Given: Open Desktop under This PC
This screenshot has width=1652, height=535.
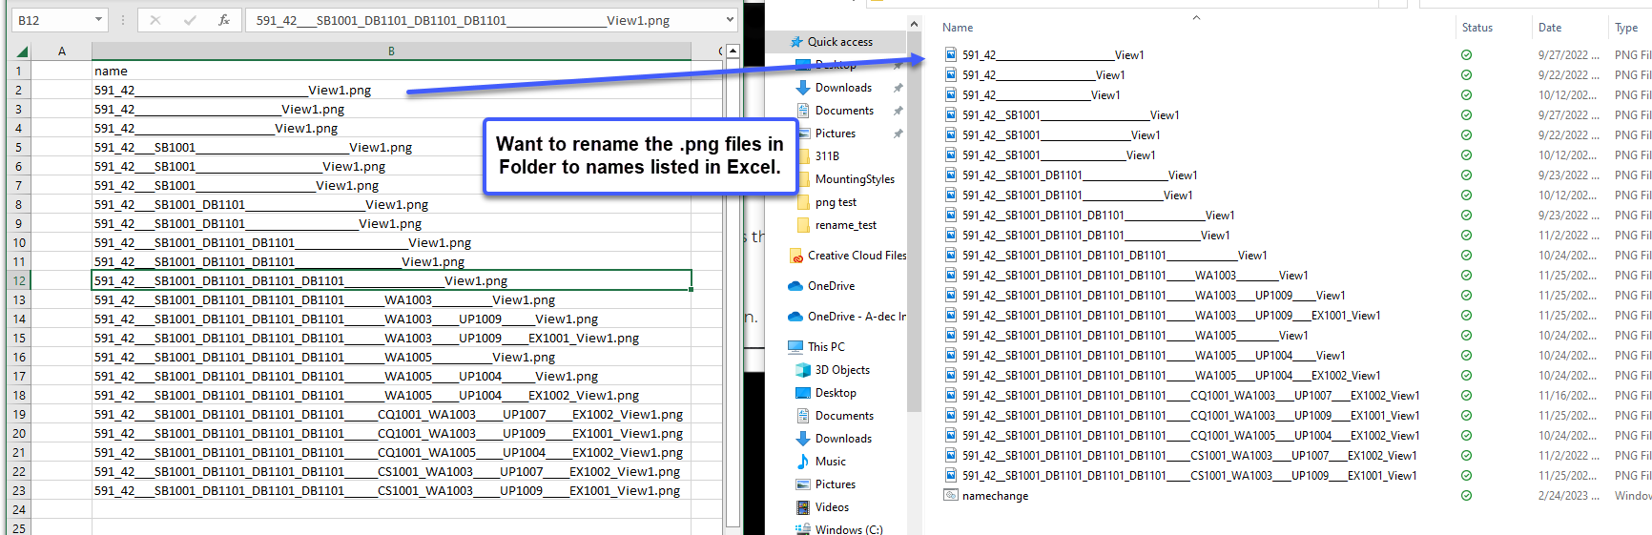Looking at the screenshot, I should [836, 393].
